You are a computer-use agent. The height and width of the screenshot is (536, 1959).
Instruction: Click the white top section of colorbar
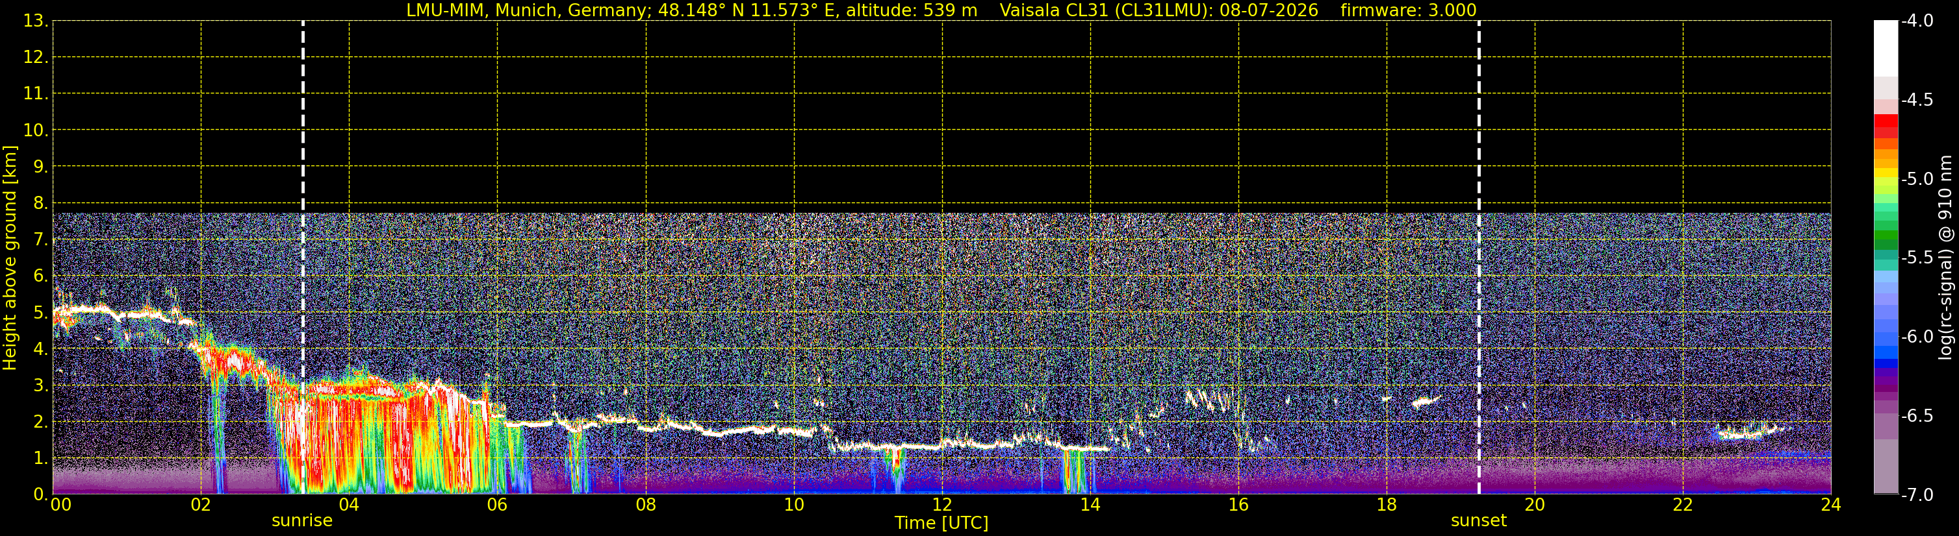coord(1885,49)
